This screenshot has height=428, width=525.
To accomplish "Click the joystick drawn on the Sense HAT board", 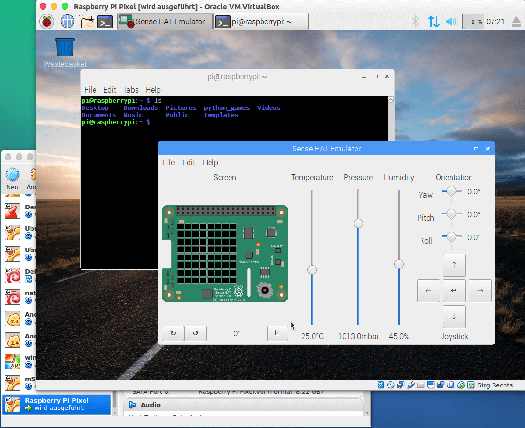I will pyautogui.click(x=265, y=290).
